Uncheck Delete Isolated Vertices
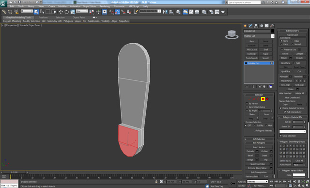This screenshot has width=310, height=188. point(280,108)
